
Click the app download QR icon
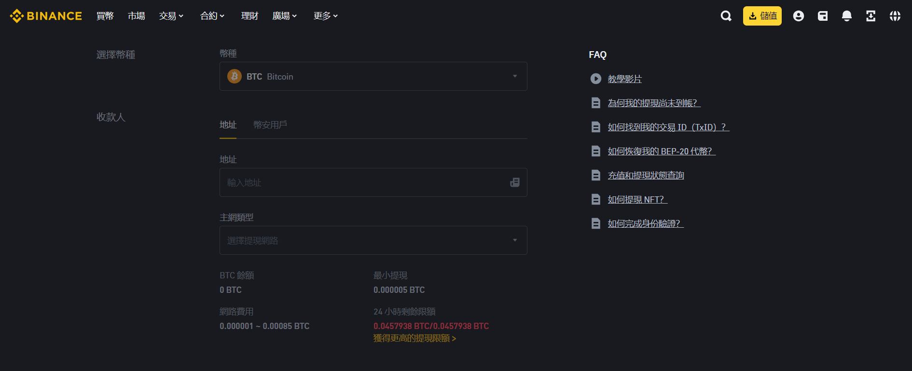[x=871, y=16]
